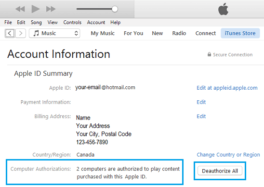
Task: Click the Deauthorize All button
Action: [x=220, y=171]
